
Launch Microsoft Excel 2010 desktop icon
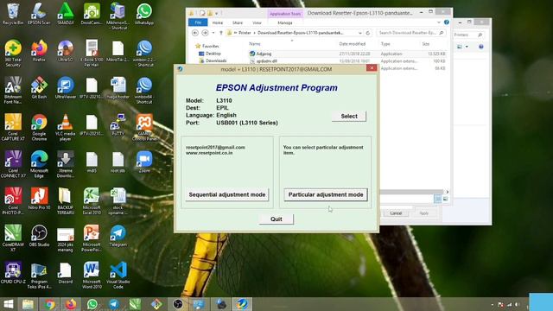pyautogui.click(x=92, y=201)
